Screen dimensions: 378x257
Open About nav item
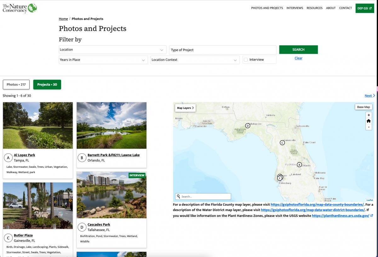pyautogui.click(x=331, y=8)
